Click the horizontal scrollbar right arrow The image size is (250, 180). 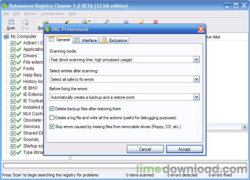245,127
